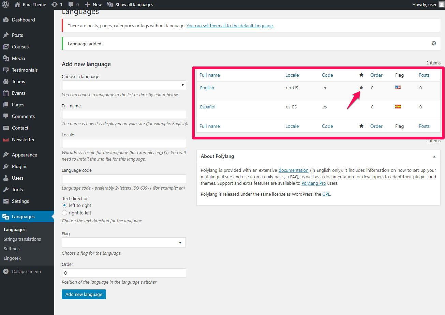Click the Polylang Pro link

pos(314,183)
